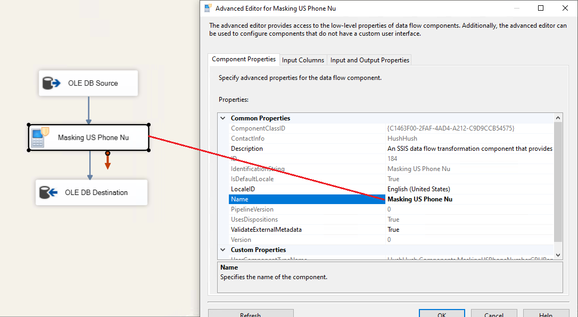Close the Advanced Editor dialog
Image resolution: width=578 pixels, height=317 pixels.
tap(565, 8)
